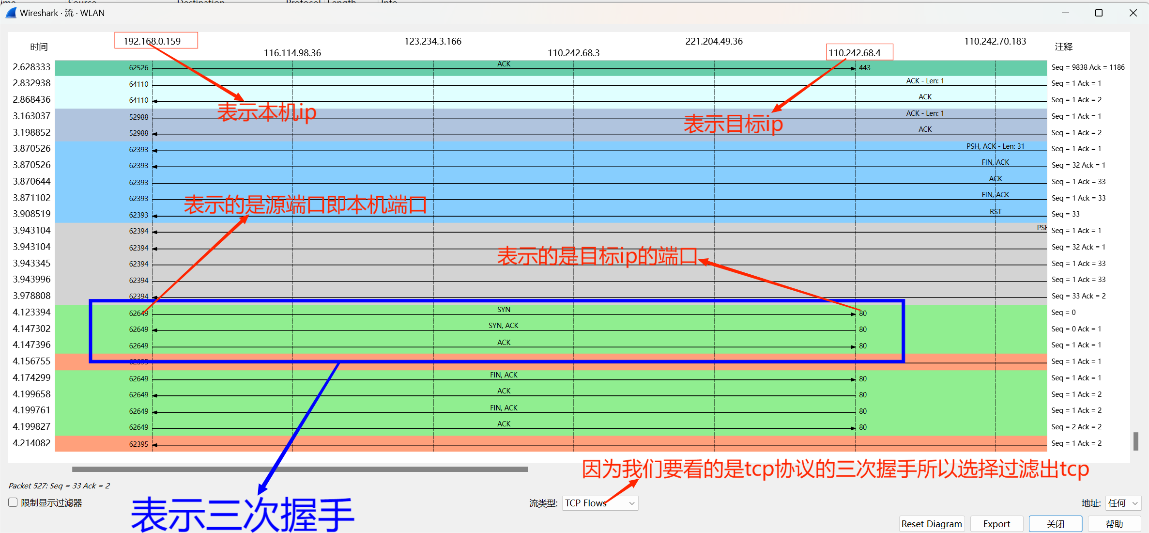The width and height of the screenshot is (1149, 533).
Task: Select the host column header 110.242.70.183
Action: (x=995, y=41)
